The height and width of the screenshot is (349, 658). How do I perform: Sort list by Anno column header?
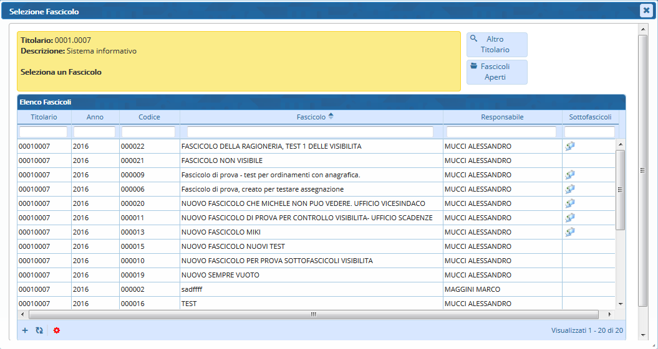[95, 117]
